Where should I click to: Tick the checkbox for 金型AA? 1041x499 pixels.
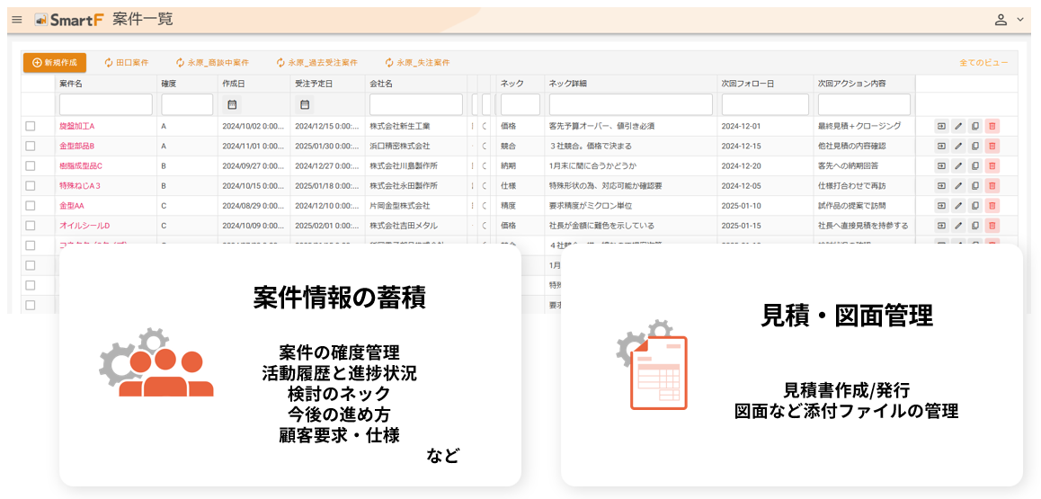point(30,206)
